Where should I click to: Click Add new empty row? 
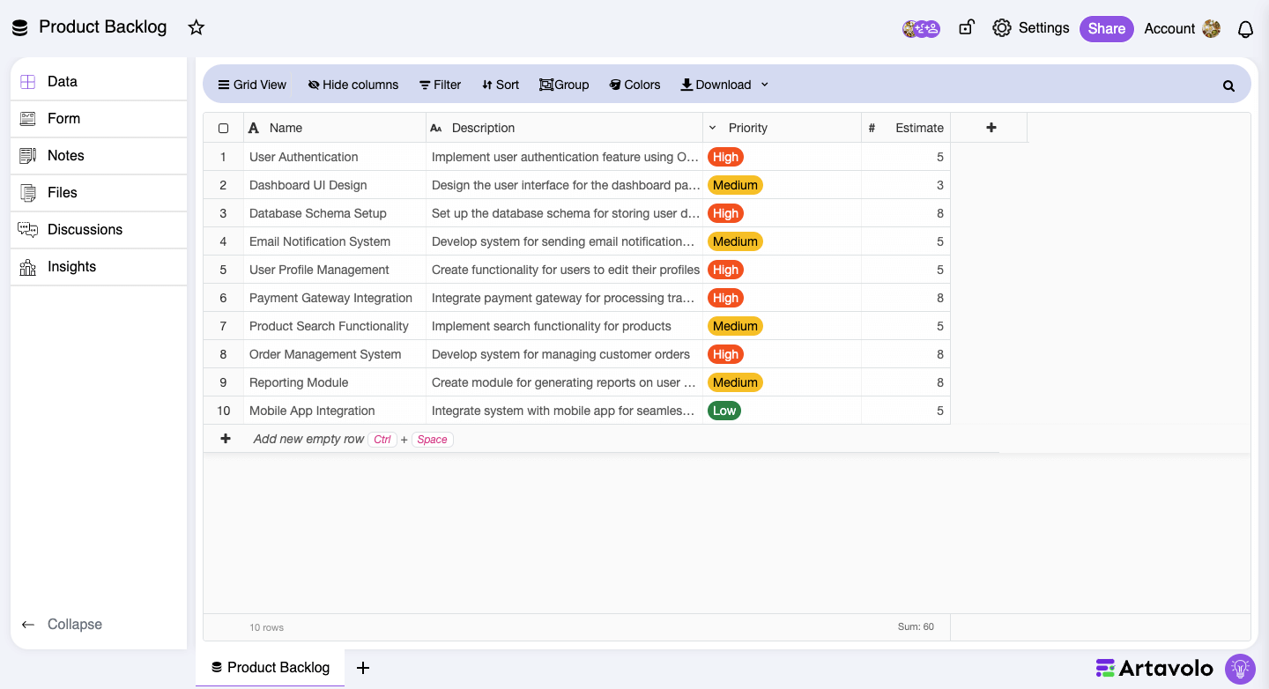[x=308, y=439]
